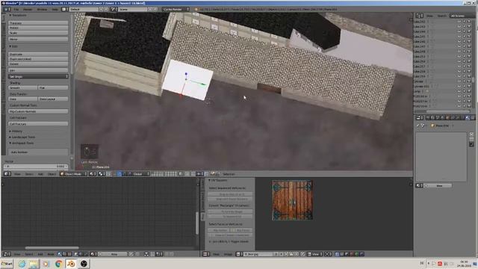Click the Windows Start button
This screenshot has width=478, height=269.
[7, 264]
